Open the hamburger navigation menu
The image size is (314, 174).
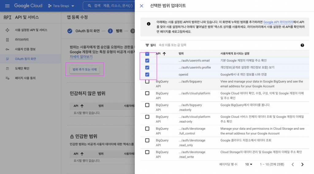pyautogui.click(x=7, y=6)
